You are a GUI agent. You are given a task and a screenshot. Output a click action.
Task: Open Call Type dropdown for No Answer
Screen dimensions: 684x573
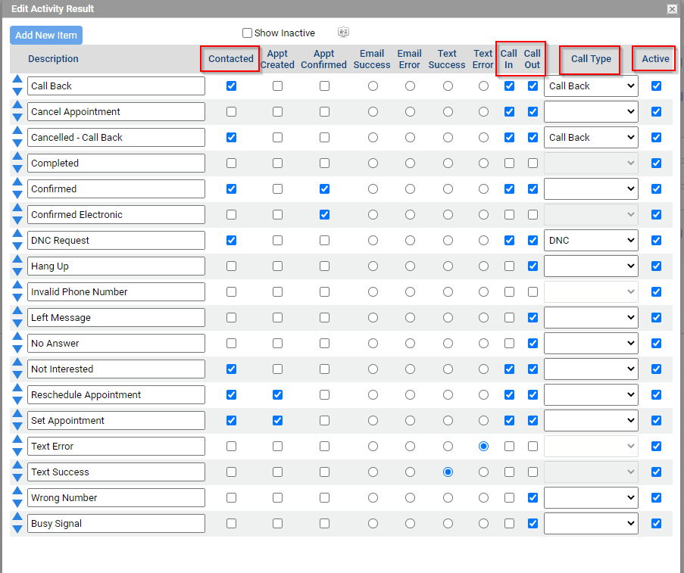(x=591, y=343)
